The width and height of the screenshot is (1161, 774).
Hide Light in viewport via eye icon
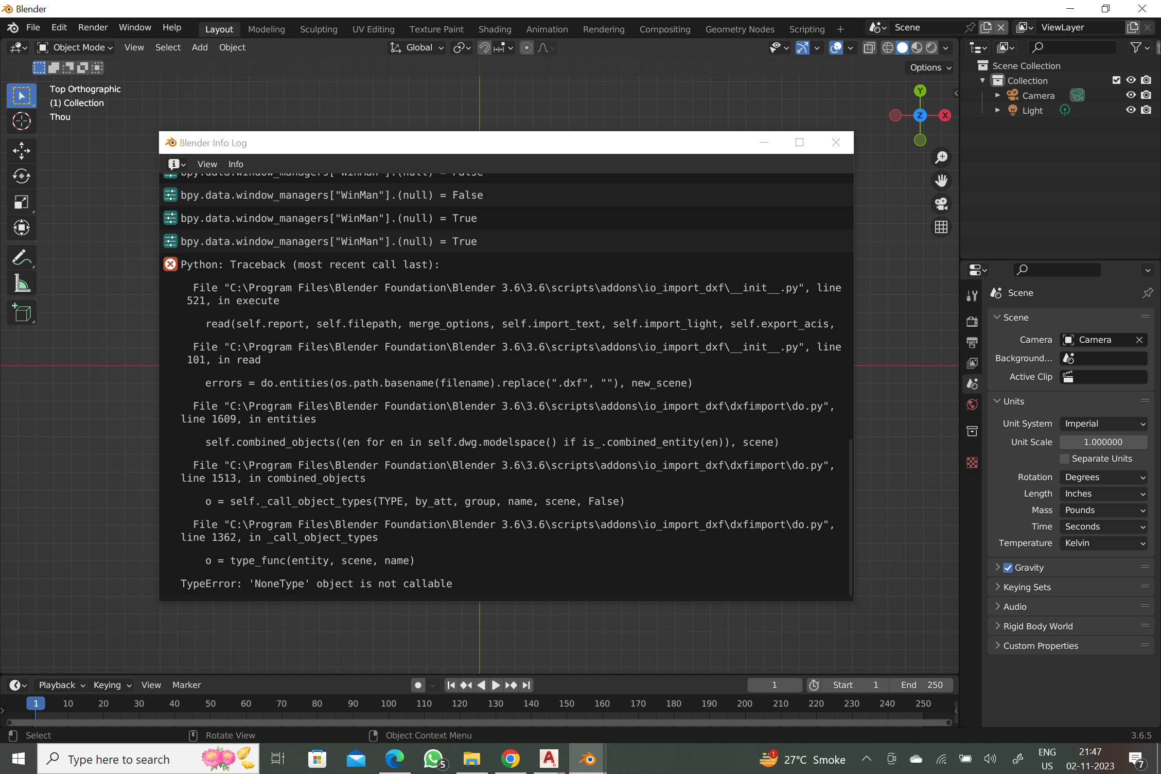click(1131, 110)
